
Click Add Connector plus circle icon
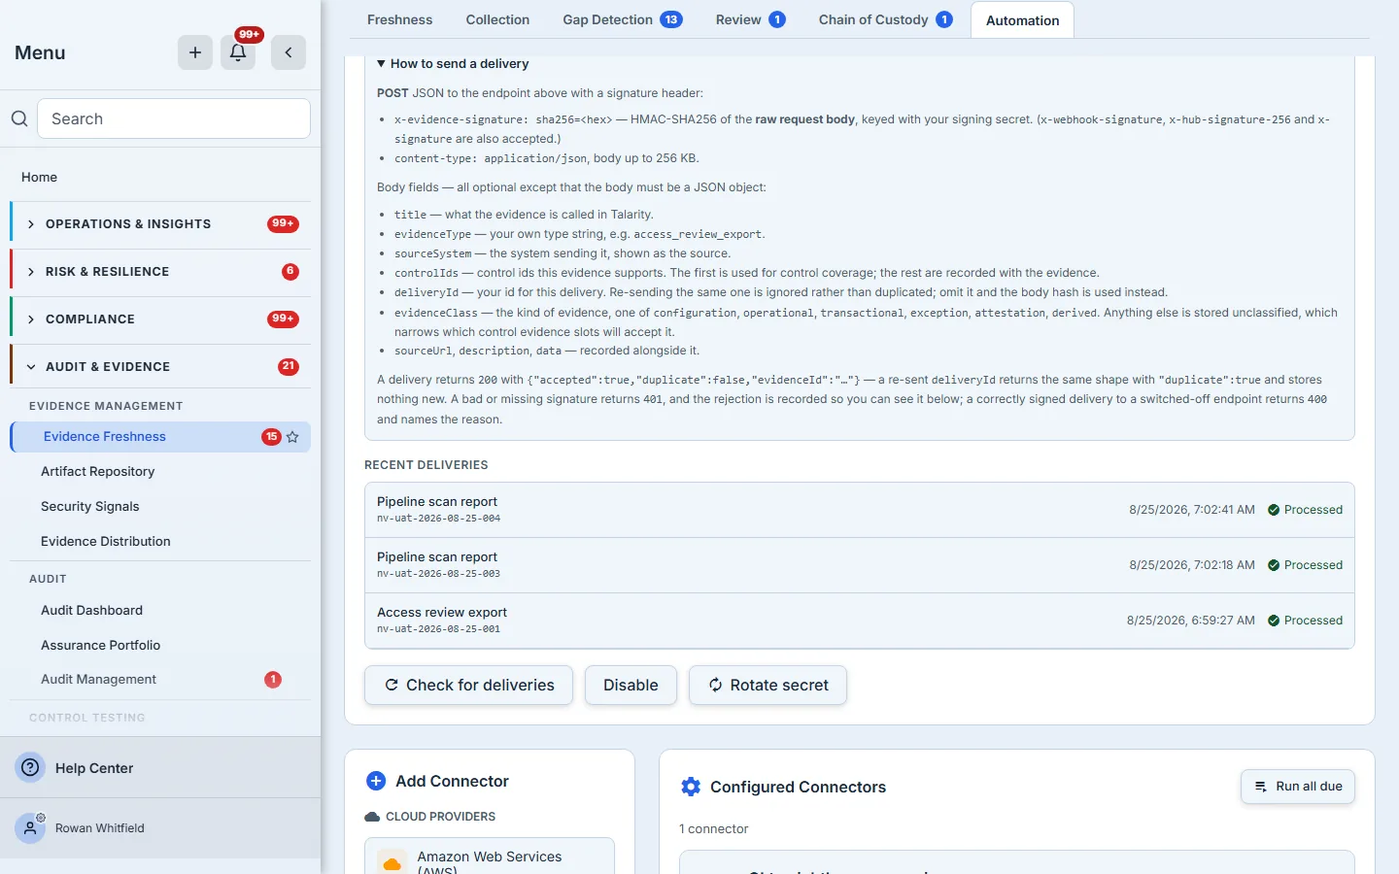tap(376, 781)
